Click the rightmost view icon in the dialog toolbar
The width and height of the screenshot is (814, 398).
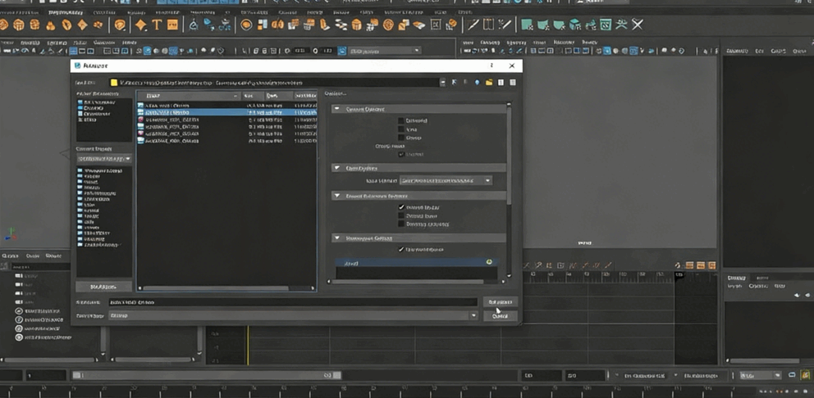coord(513,83)
